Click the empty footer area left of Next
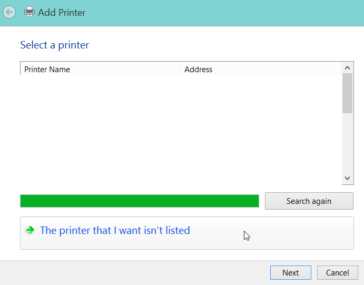364x285 pixels. 132,272
